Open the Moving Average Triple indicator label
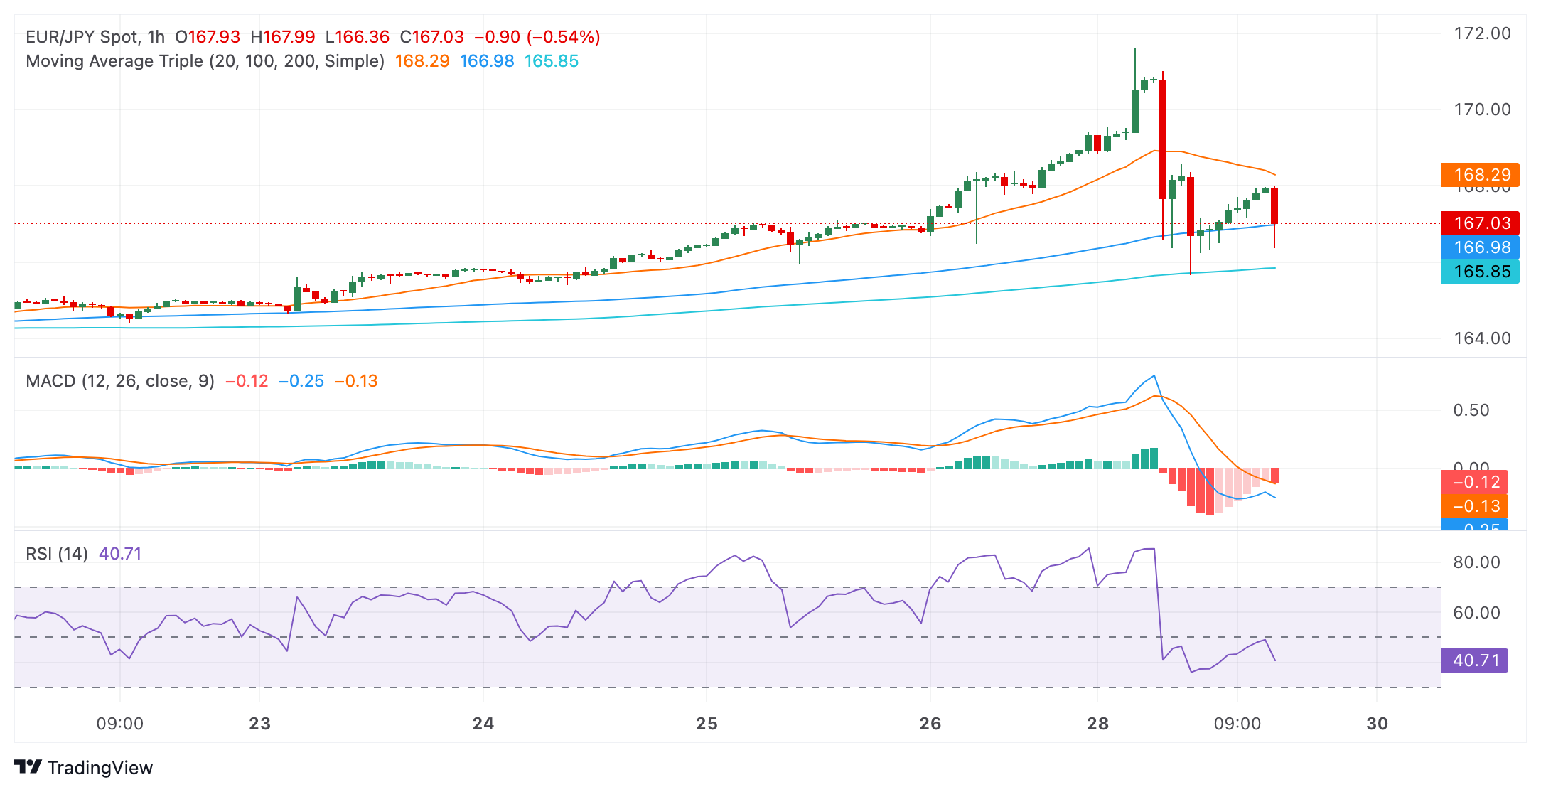This screenshot has width=1541, height=792. 205,61
